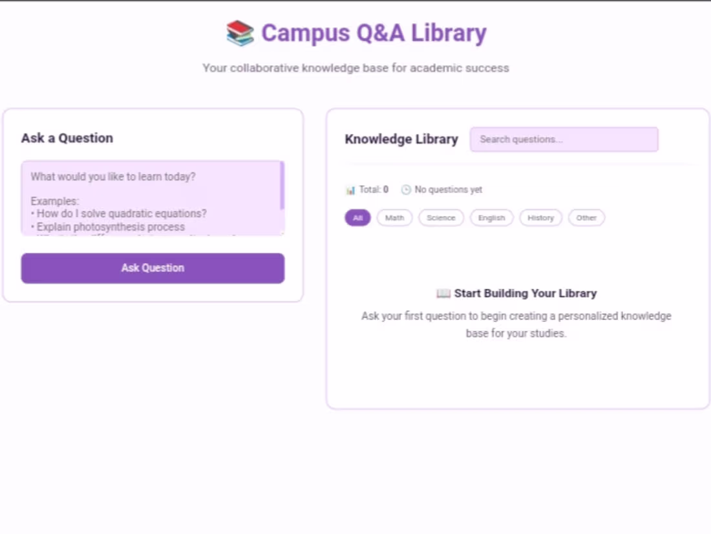Click the collaborative knowledge base subtitle
Screen dimensions: 711x534
click(355, 68)
